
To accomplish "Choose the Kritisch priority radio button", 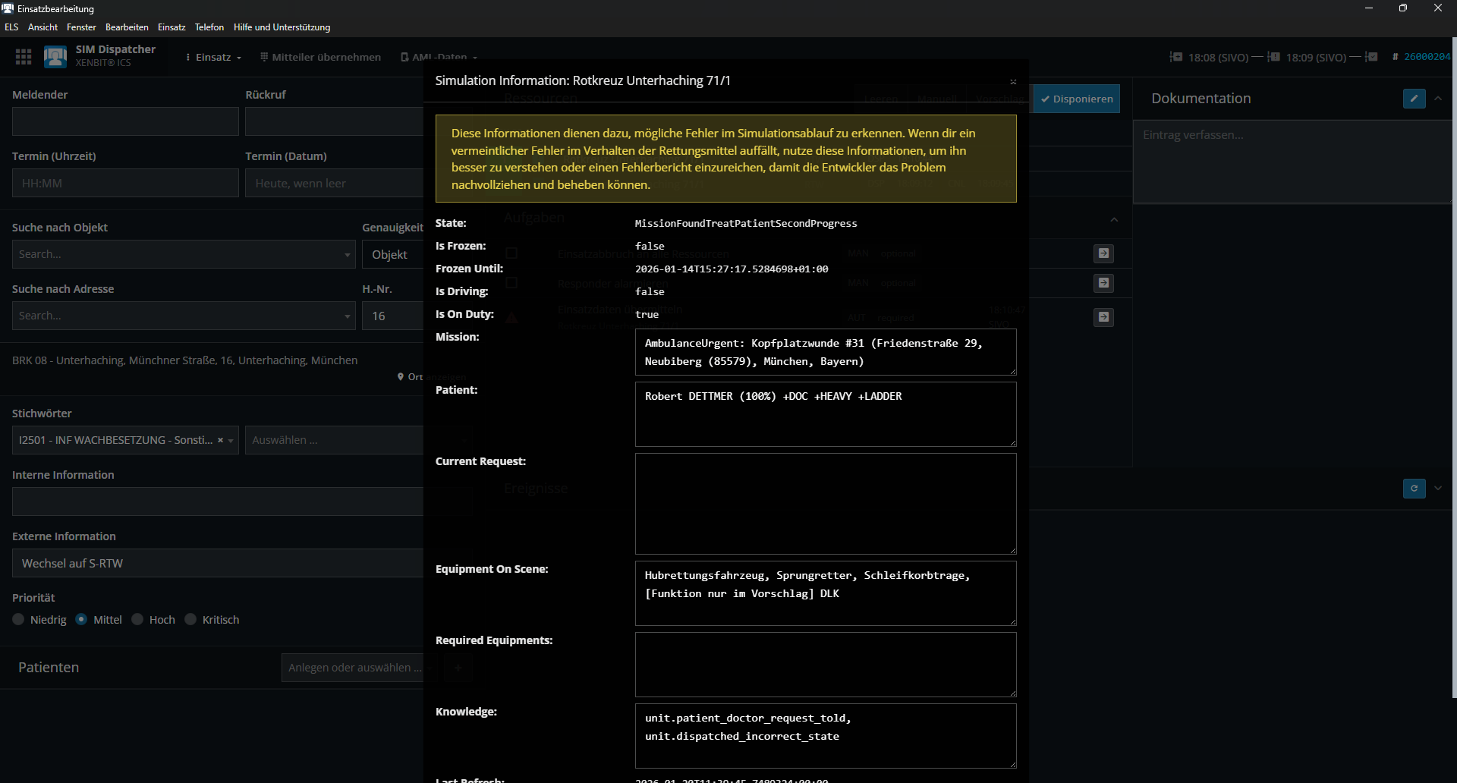I will (x=190, y=620).
